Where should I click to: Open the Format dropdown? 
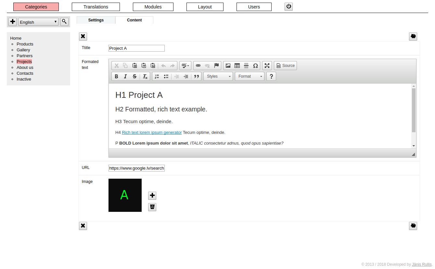249,76
